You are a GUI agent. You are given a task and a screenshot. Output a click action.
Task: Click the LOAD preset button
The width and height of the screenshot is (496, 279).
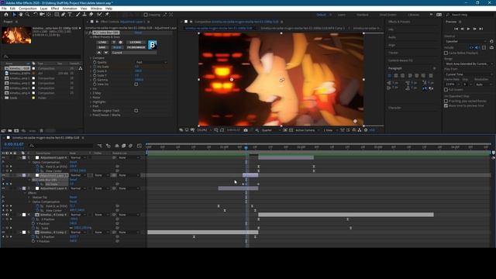point(102,42)
